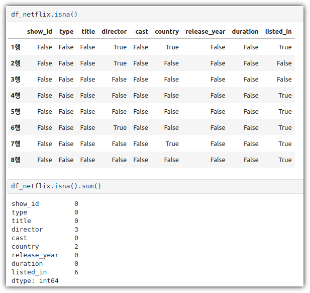Click True in listed_in column of row 5행

pos(285,112)
